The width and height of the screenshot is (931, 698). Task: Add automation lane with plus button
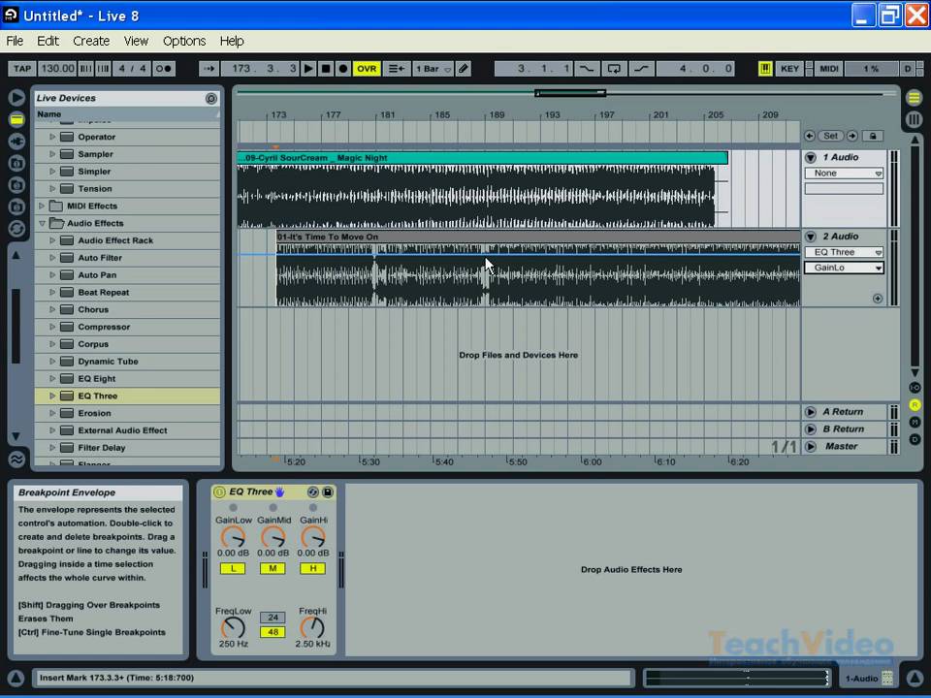click(878, 299)
